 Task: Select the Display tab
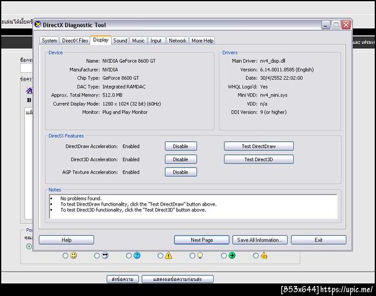[101, 40]
